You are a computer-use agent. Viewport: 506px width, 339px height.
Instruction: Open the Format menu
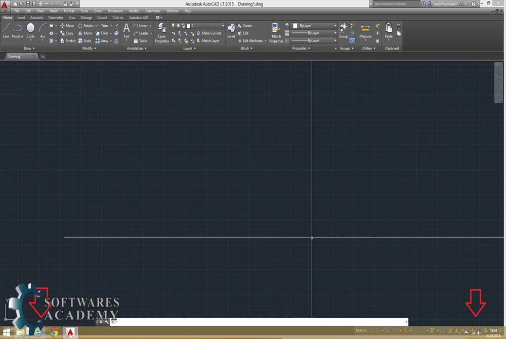pos(69,11)
